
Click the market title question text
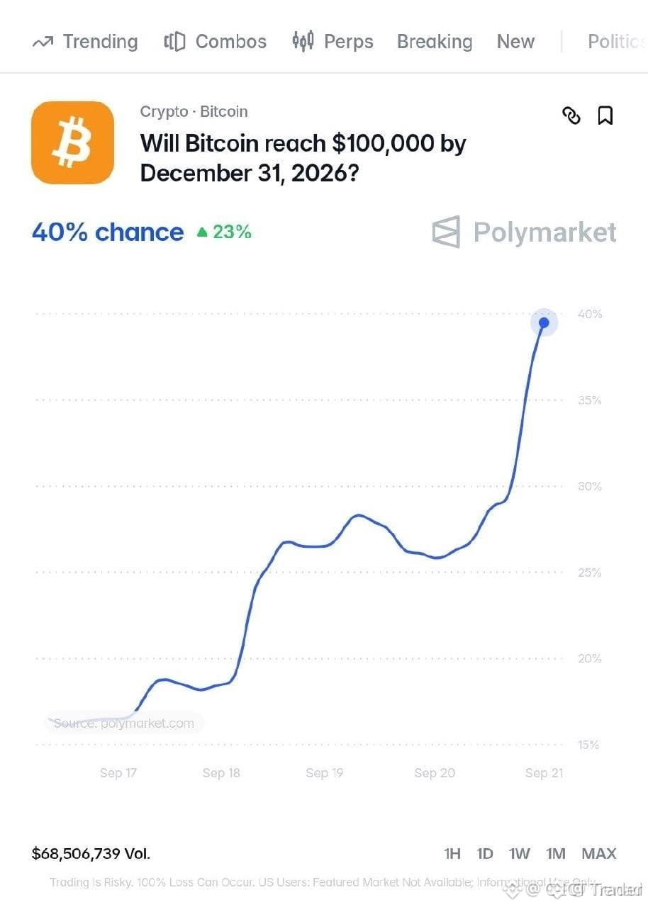[x=303, y=157]
